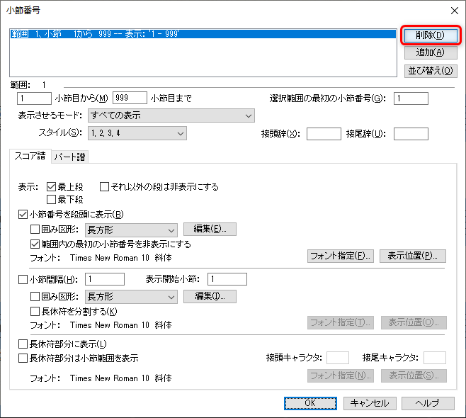Check 長休符部分に表示(L) checkbox
This screenshot has height=418, width=466.
pyautogui.click(x=23, y=344)
